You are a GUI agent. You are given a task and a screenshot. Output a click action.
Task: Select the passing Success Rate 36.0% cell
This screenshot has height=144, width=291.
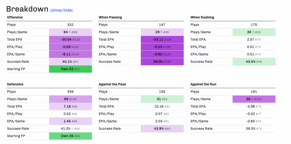pyautogui.click(x=162, y=62)
